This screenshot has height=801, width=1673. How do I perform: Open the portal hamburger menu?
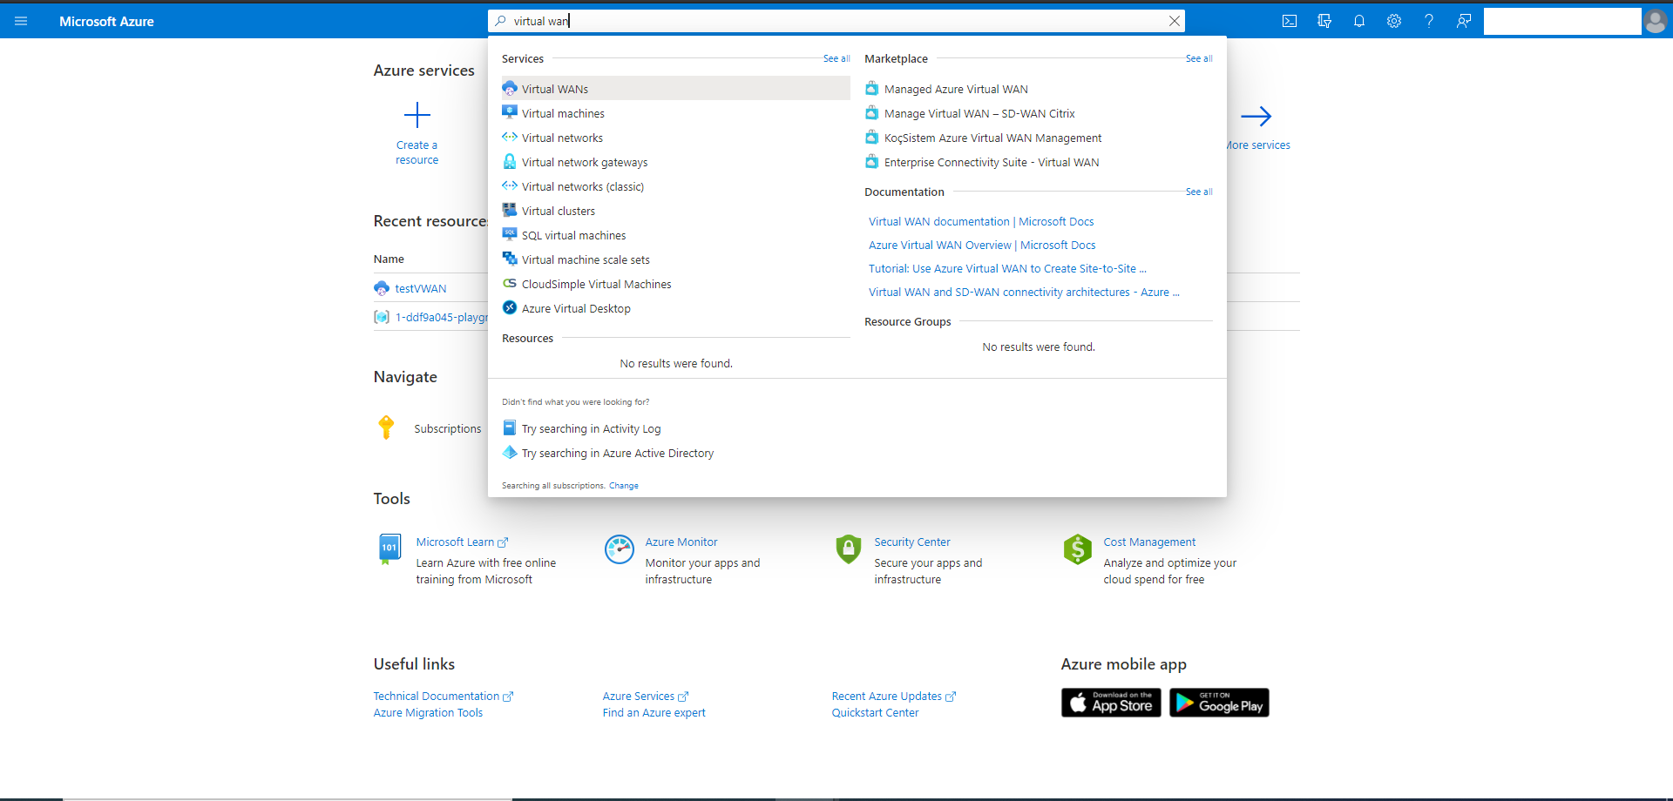(x=21, y=21)
